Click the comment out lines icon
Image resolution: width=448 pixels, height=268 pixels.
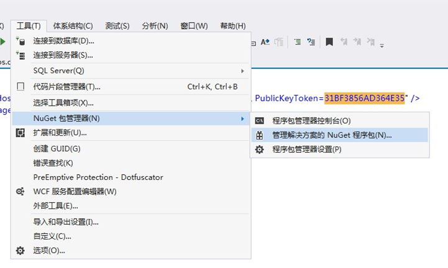coord(298,42)
